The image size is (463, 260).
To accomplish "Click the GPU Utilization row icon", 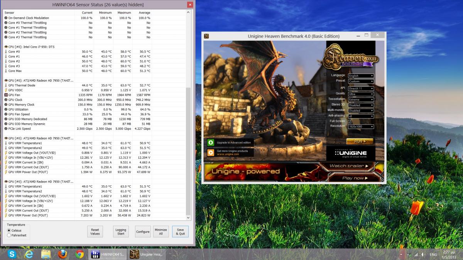I will (x=6, y=109).
